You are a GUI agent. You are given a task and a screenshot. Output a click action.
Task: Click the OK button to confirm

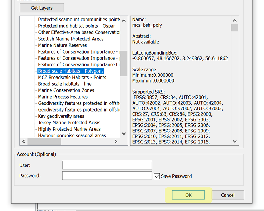tap(188, 195)
